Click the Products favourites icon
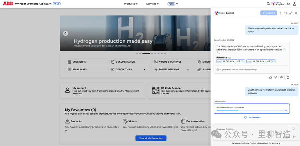Image resolution: width=300 pixels, height=146 pixels. pyautogui.click(x=67, y=121)
